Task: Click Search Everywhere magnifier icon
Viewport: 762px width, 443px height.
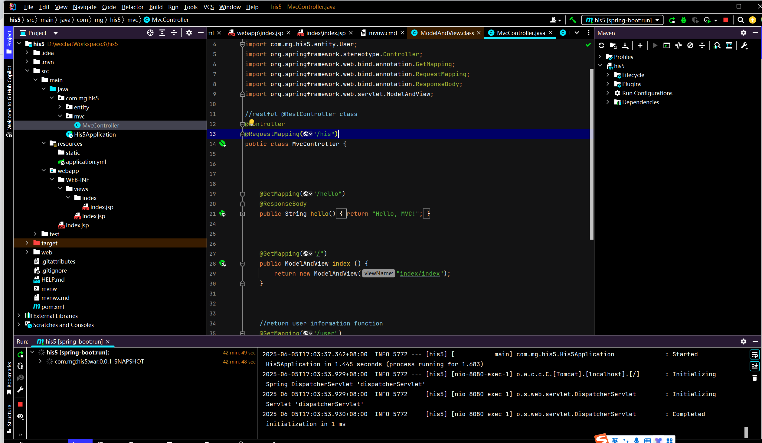Action: (x=741, y=20)
